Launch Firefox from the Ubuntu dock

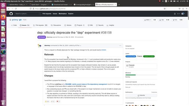[x=3, y=17]
